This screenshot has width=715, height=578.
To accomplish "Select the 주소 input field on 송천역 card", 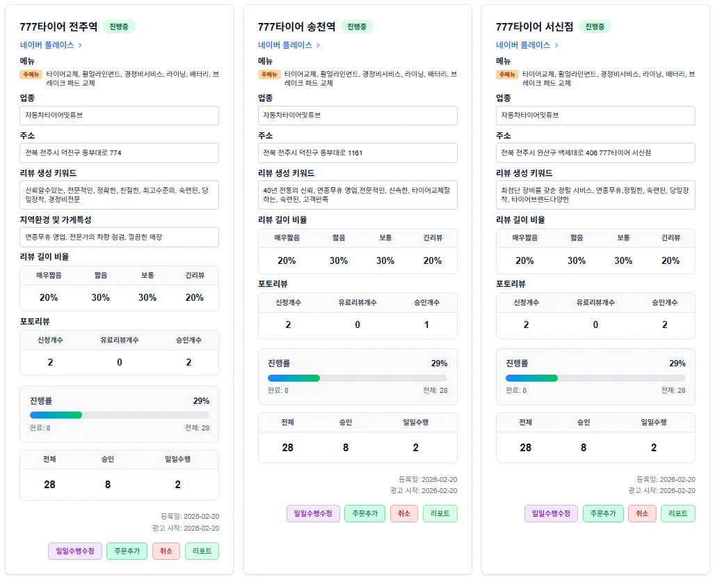I will (x=357, y=153).
